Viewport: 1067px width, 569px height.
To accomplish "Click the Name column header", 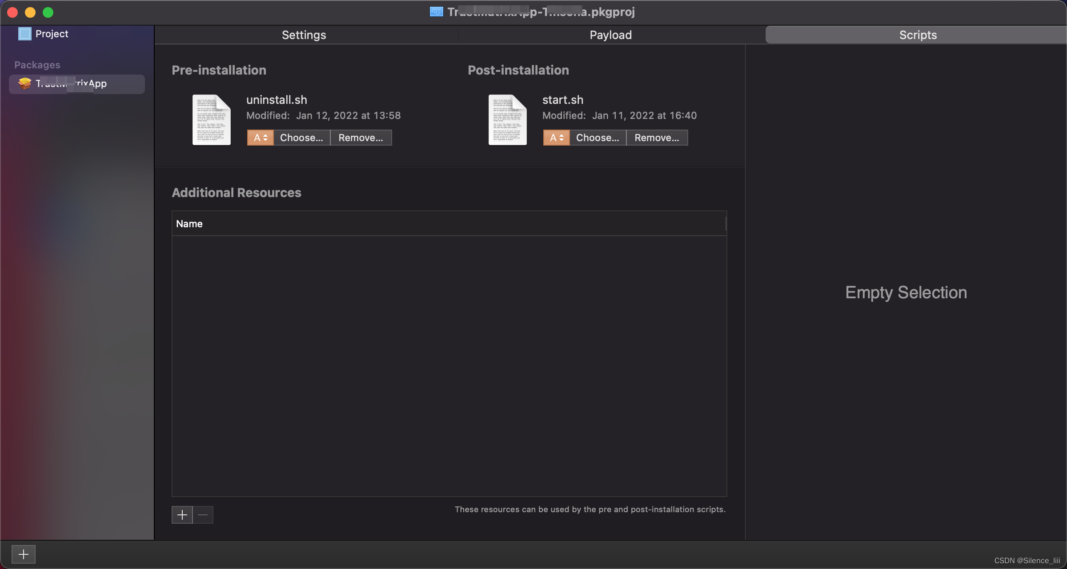I will point(449,224).
